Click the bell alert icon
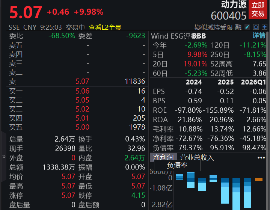This screenshot has width=270, height=210. coord(256,27)
